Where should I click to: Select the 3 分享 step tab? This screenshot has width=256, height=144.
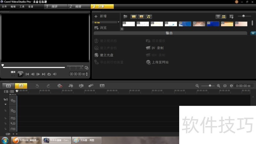pos(102,6)
